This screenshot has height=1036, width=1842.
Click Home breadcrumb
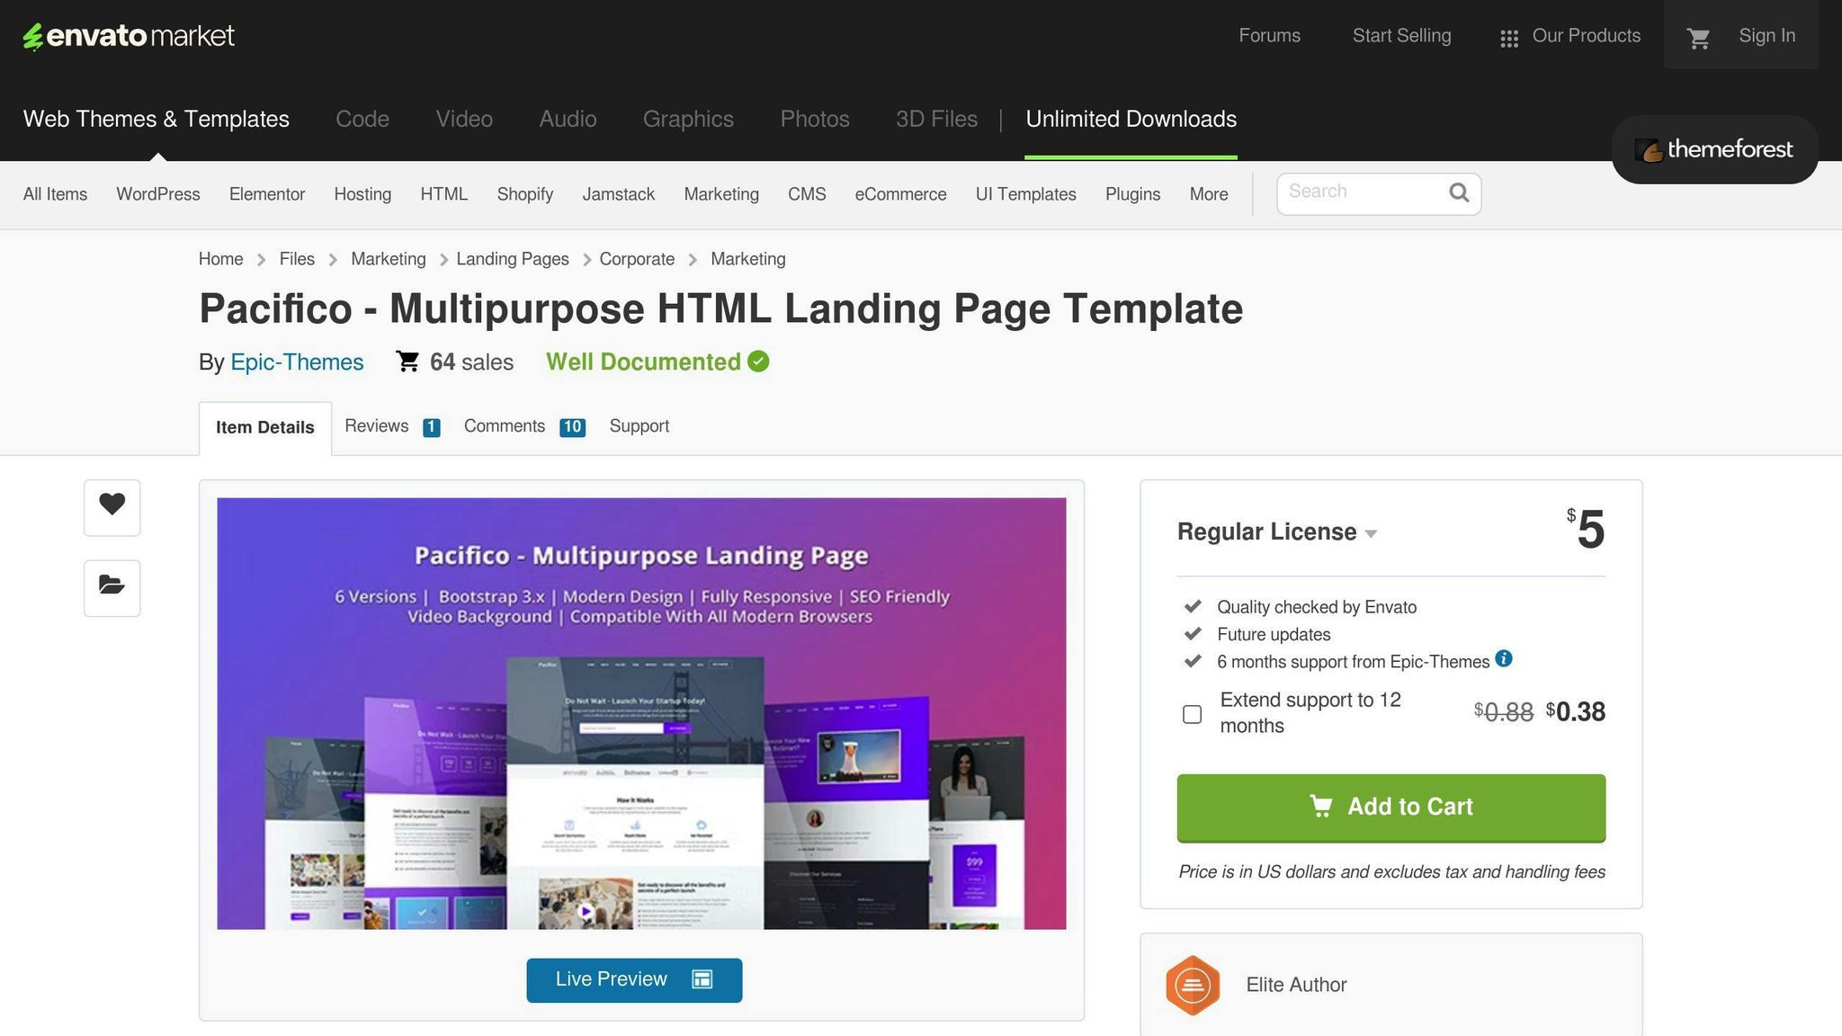pos(220,259)
